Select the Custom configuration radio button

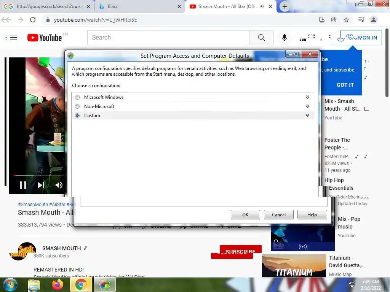[x=77, y=116]
